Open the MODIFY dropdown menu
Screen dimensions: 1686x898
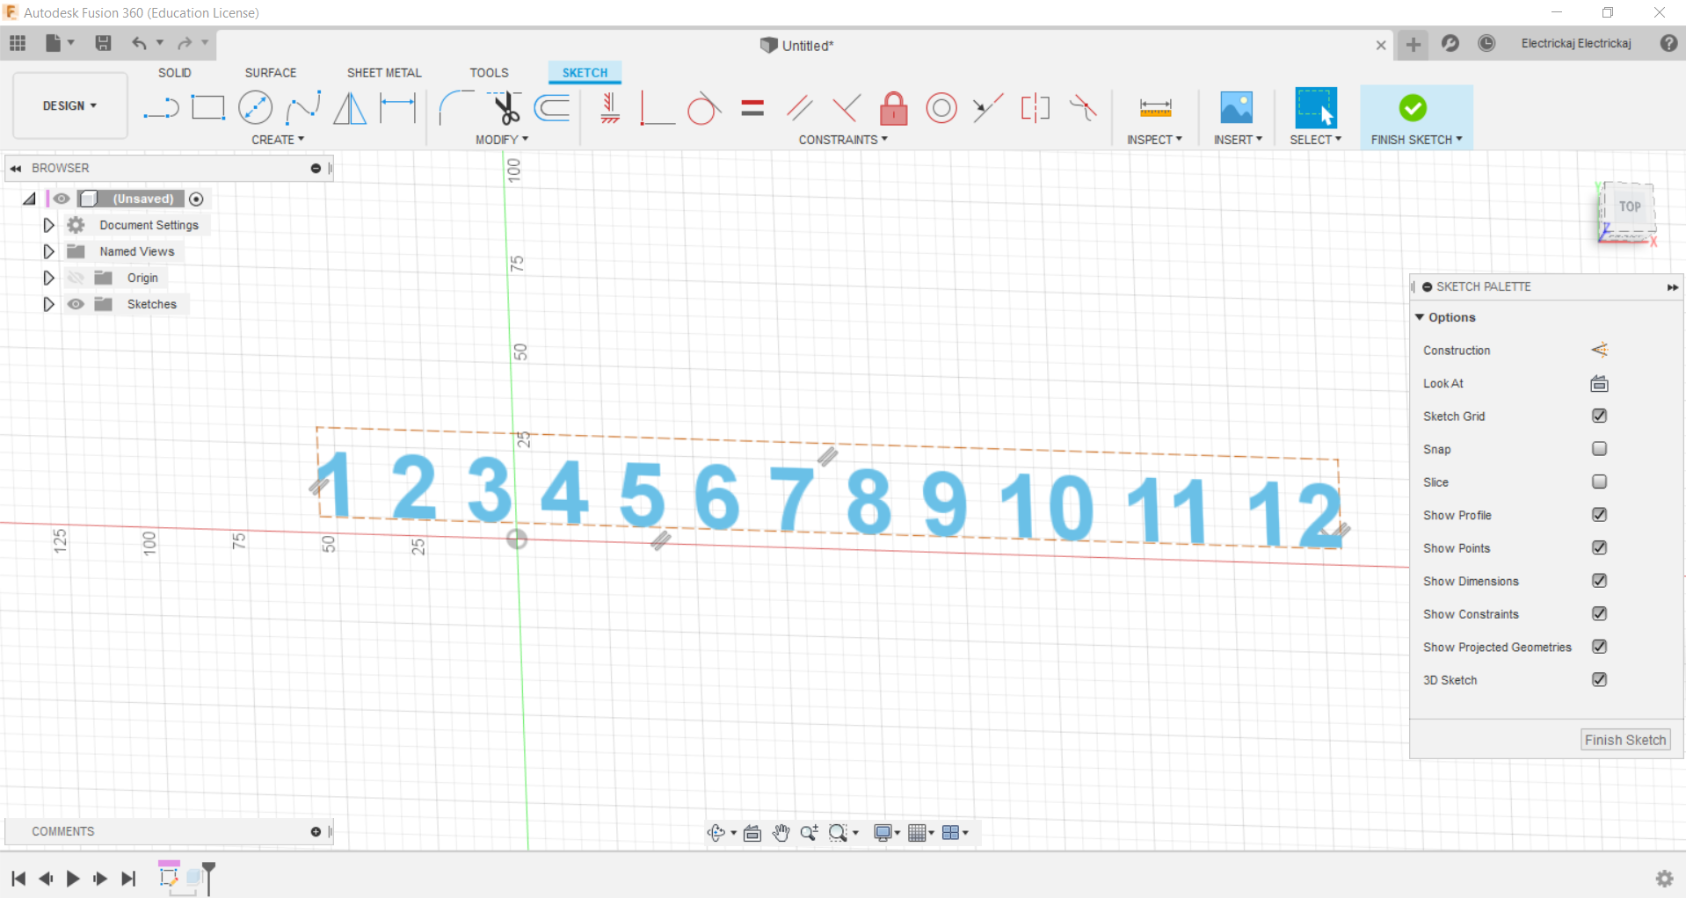point(502,140)
